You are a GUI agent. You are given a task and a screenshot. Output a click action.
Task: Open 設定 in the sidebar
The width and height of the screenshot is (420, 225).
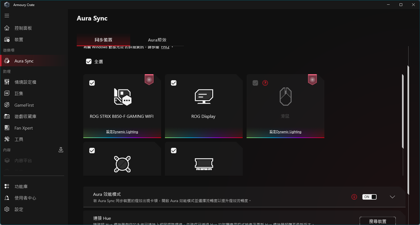click(x=19, y=209)
